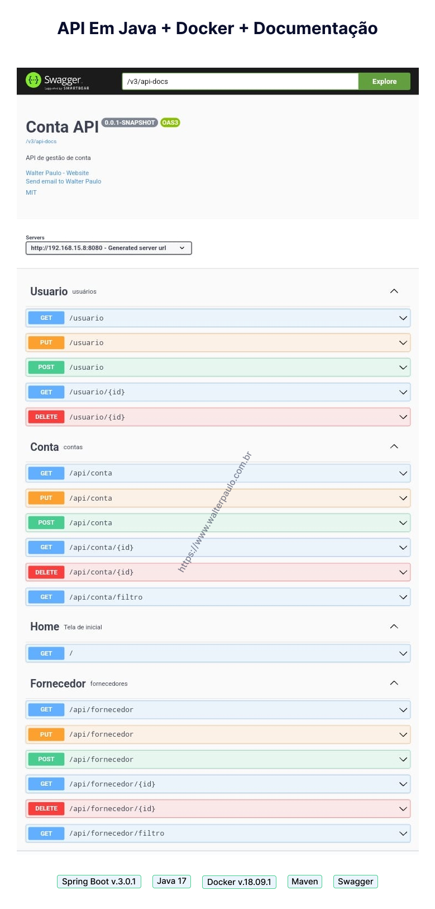Click the PUT badge for /api/conta

click(x=45, y=498)
